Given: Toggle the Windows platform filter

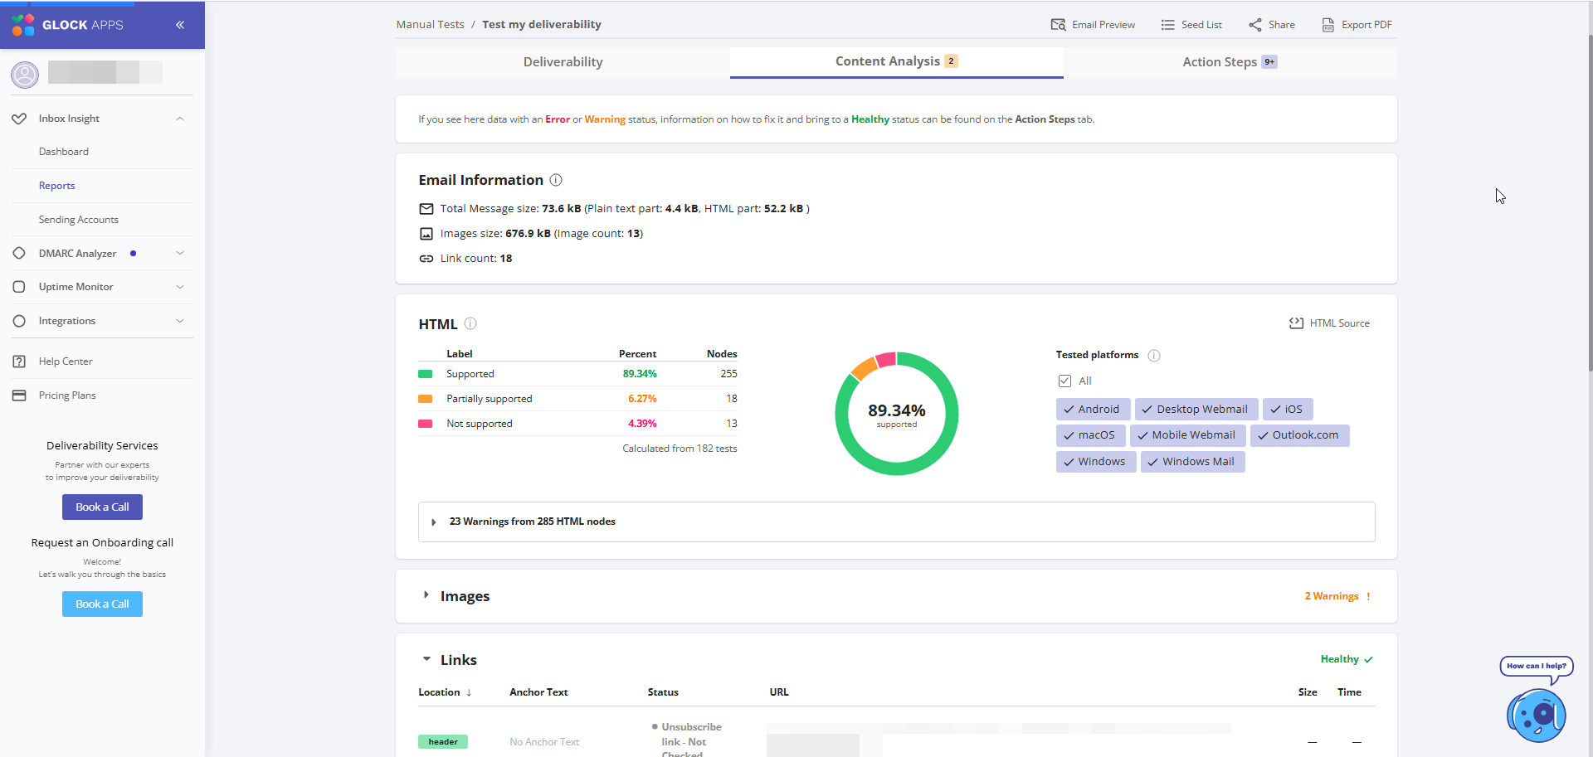Looking at the screenshot, I should coord(1095,462).
